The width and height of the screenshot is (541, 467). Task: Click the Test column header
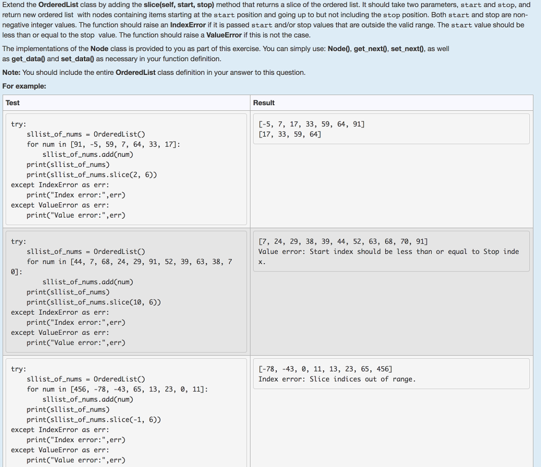point(13,102)
